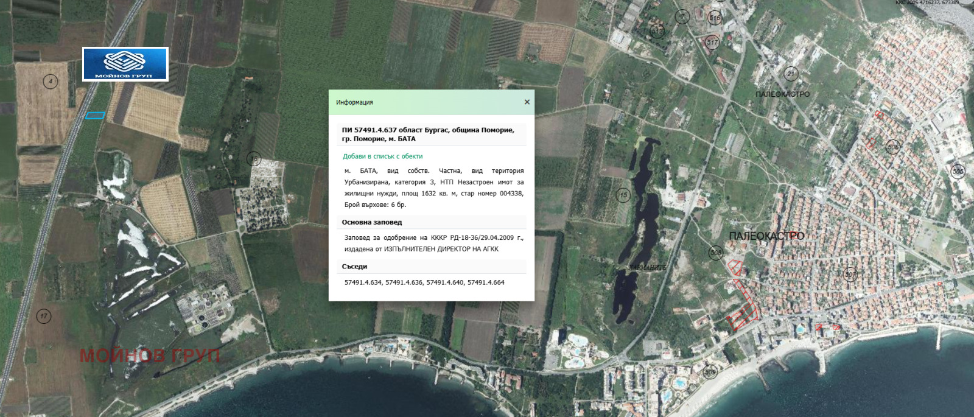The width and height of the screenshot is (974, 417).
Task: Select the circled marker numbered 507
Action: click(850, 275)
